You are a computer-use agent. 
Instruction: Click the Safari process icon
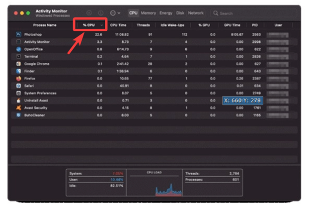coord(18,86)
